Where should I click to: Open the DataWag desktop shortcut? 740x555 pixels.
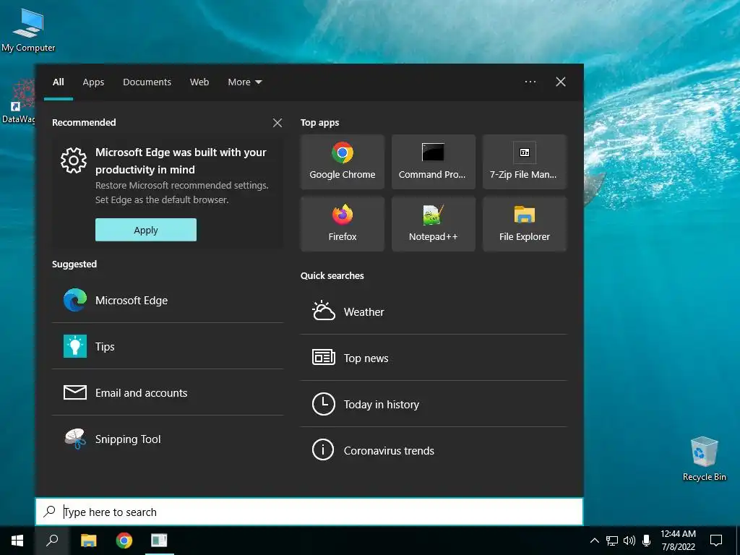[x=18, y=101]
